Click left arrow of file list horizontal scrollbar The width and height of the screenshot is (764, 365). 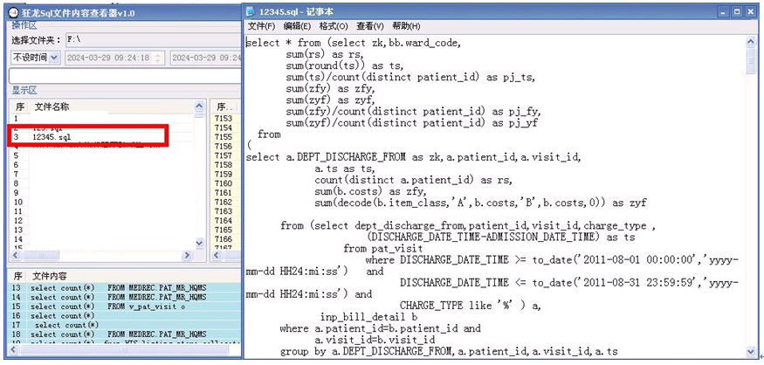pyautogui.click(x=16, y=255)
